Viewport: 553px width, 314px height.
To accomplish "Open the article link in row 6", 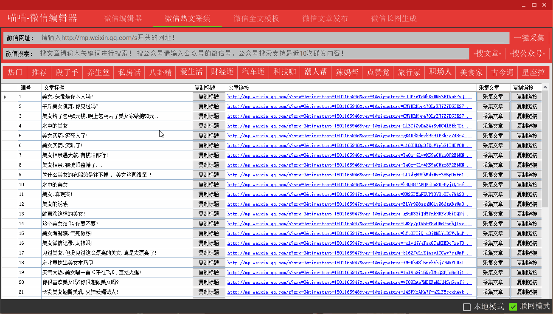I will pos(350,145).
